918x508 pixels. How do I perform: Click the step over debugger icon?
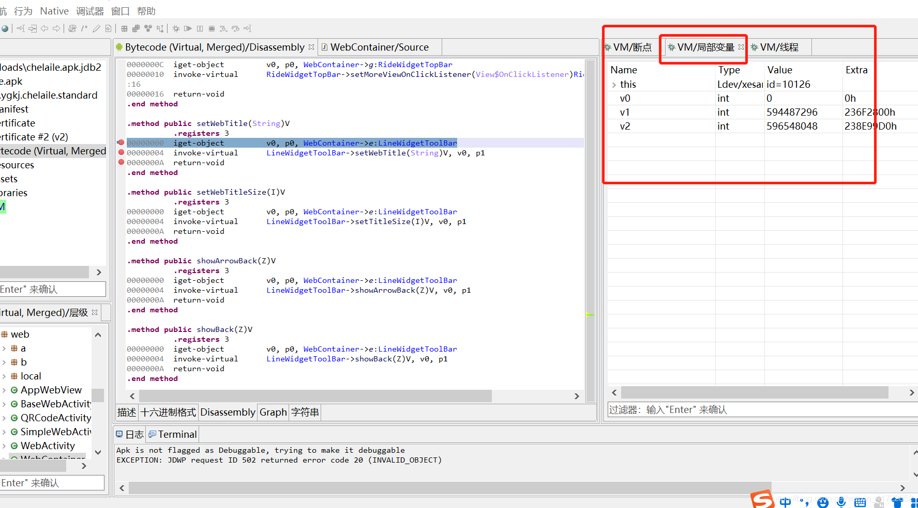click(x=235, y=29)
